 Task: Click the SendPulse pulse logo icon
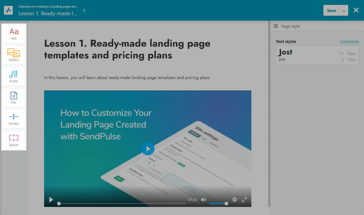coord(8,10)
